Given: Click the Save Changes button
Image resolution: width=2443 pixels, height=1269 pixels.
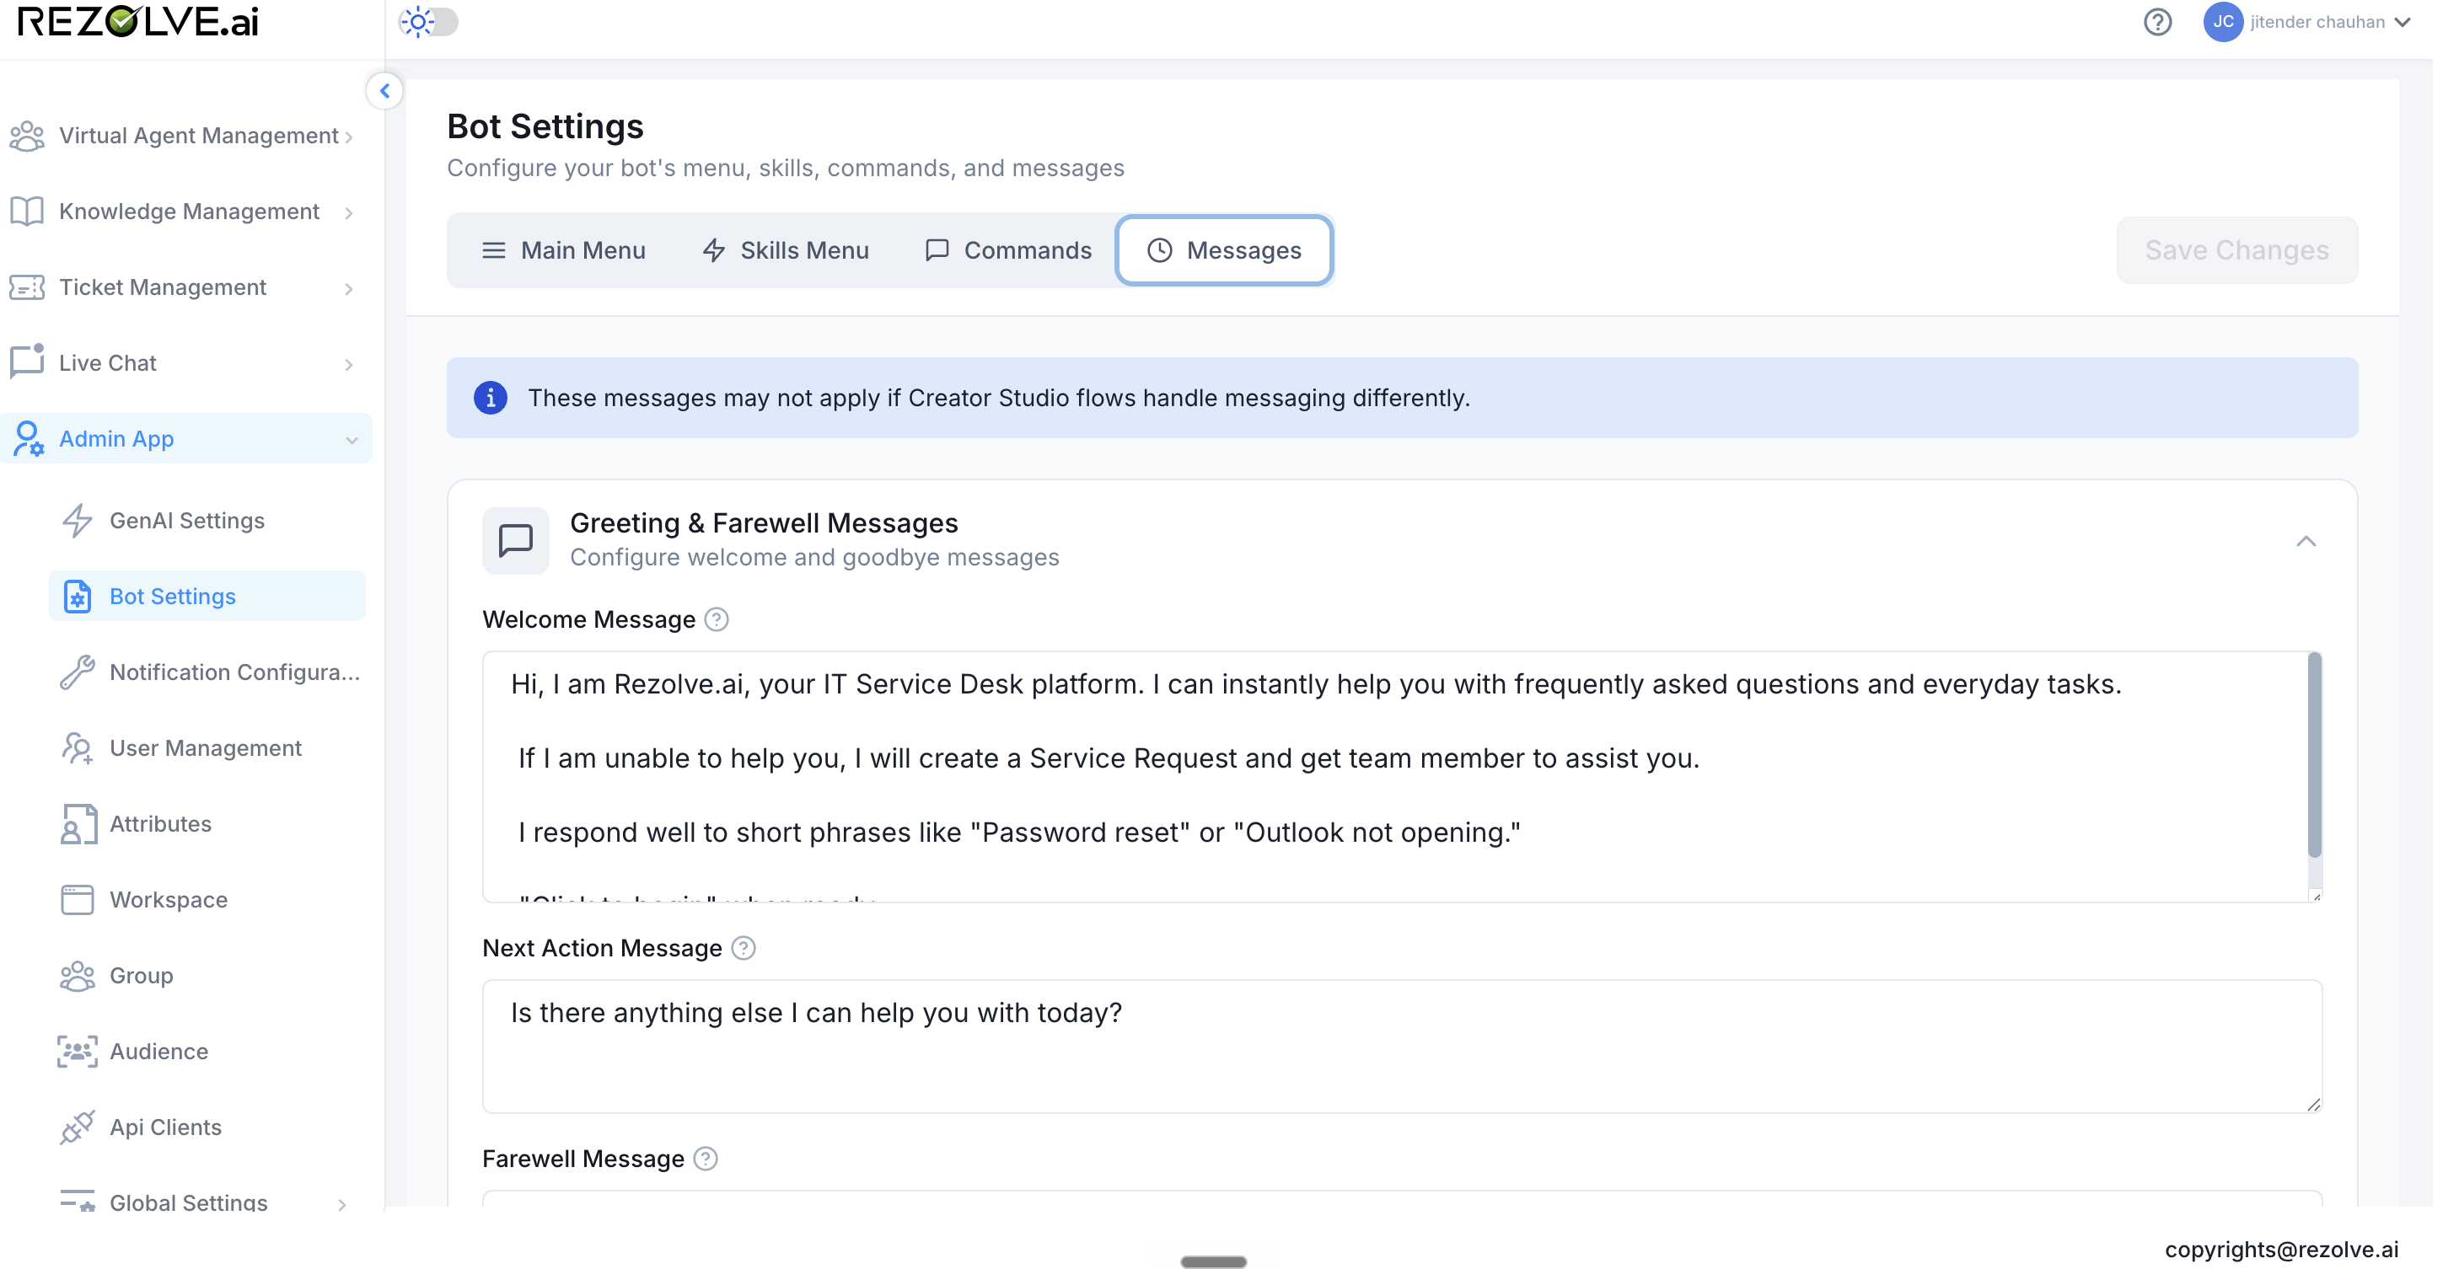Looking at the screenshot, I should click(2237, 250).
